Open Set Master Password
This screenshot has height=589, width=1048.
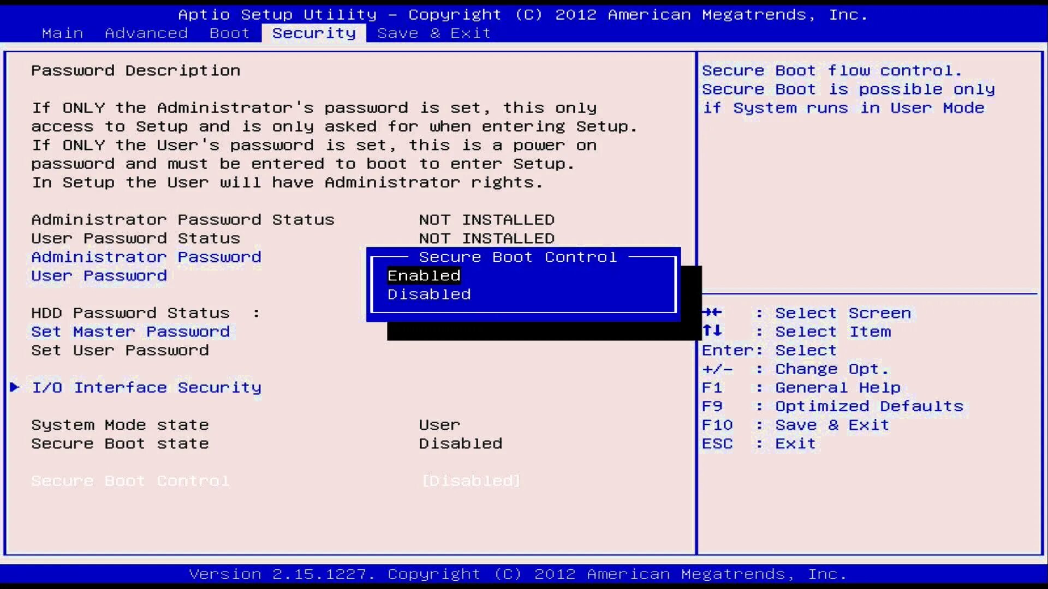tap(130, 332)
